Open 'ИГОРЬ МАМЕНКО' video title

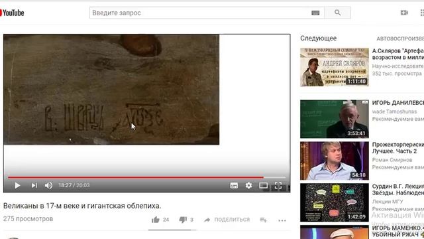[397, 231]
